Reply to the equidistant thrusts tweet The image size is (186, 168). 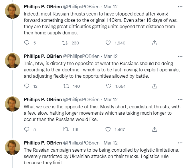[x=27, y=129]
